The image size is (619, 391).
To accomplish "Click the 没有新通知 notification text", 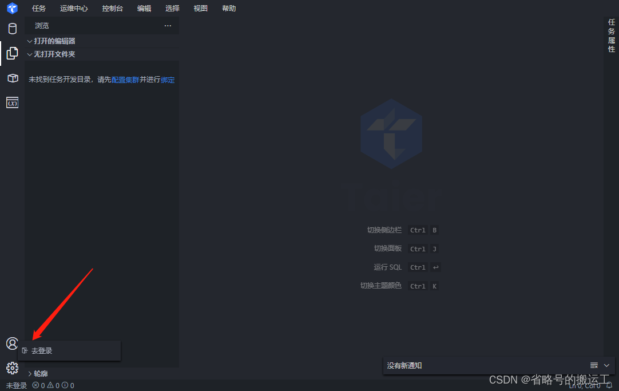I will coord(404,366).
